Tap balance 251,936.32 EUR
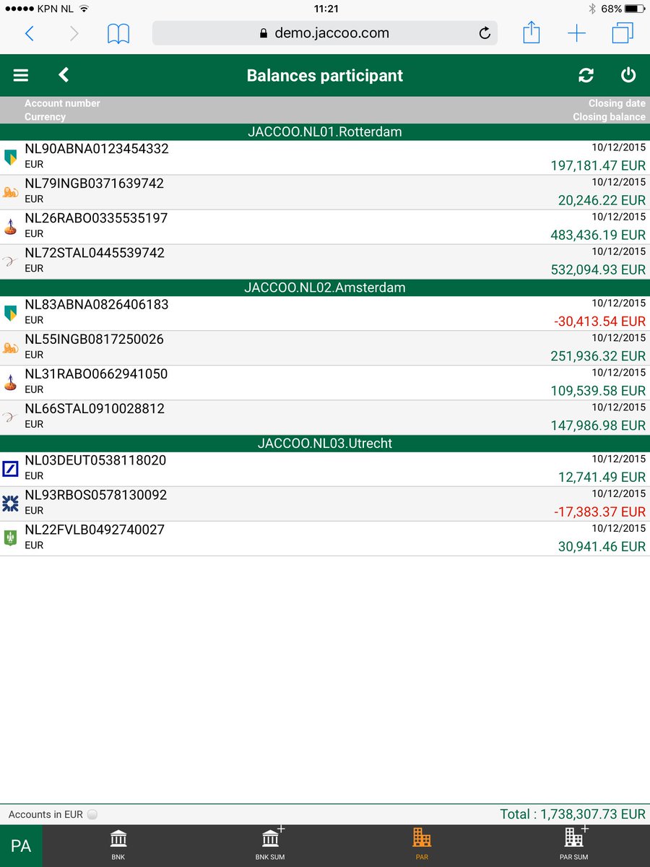 coord(598,356)
